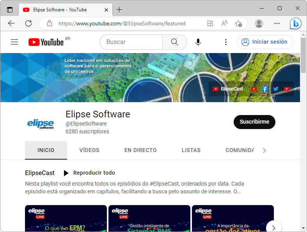Open Bing sidebar chat icon

(x=295, y=23)
